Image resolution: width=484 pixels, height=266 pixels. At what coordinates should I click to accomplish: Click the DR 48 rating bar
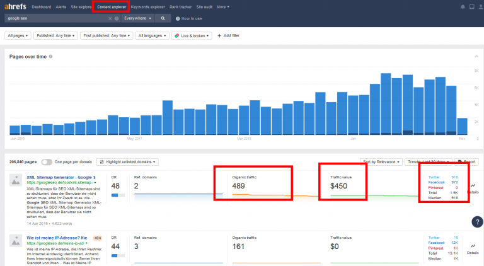(118, 195)
